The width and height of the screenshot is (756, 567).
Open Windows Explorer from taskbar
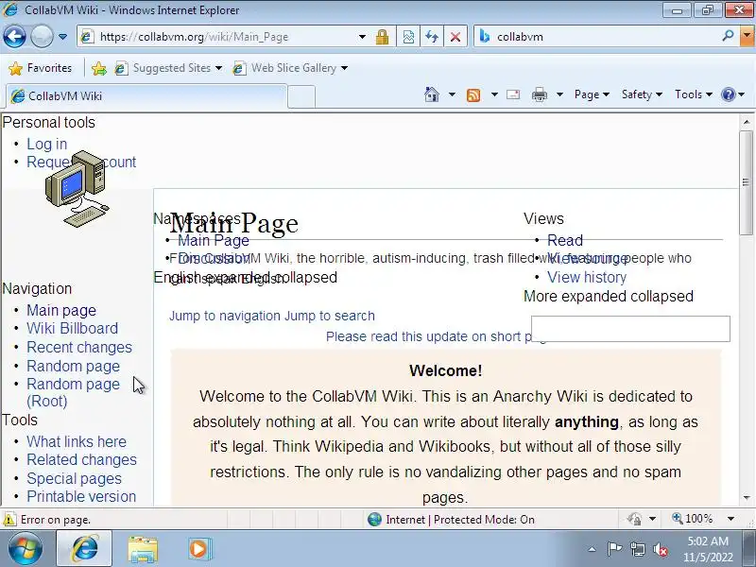(143, 549)
